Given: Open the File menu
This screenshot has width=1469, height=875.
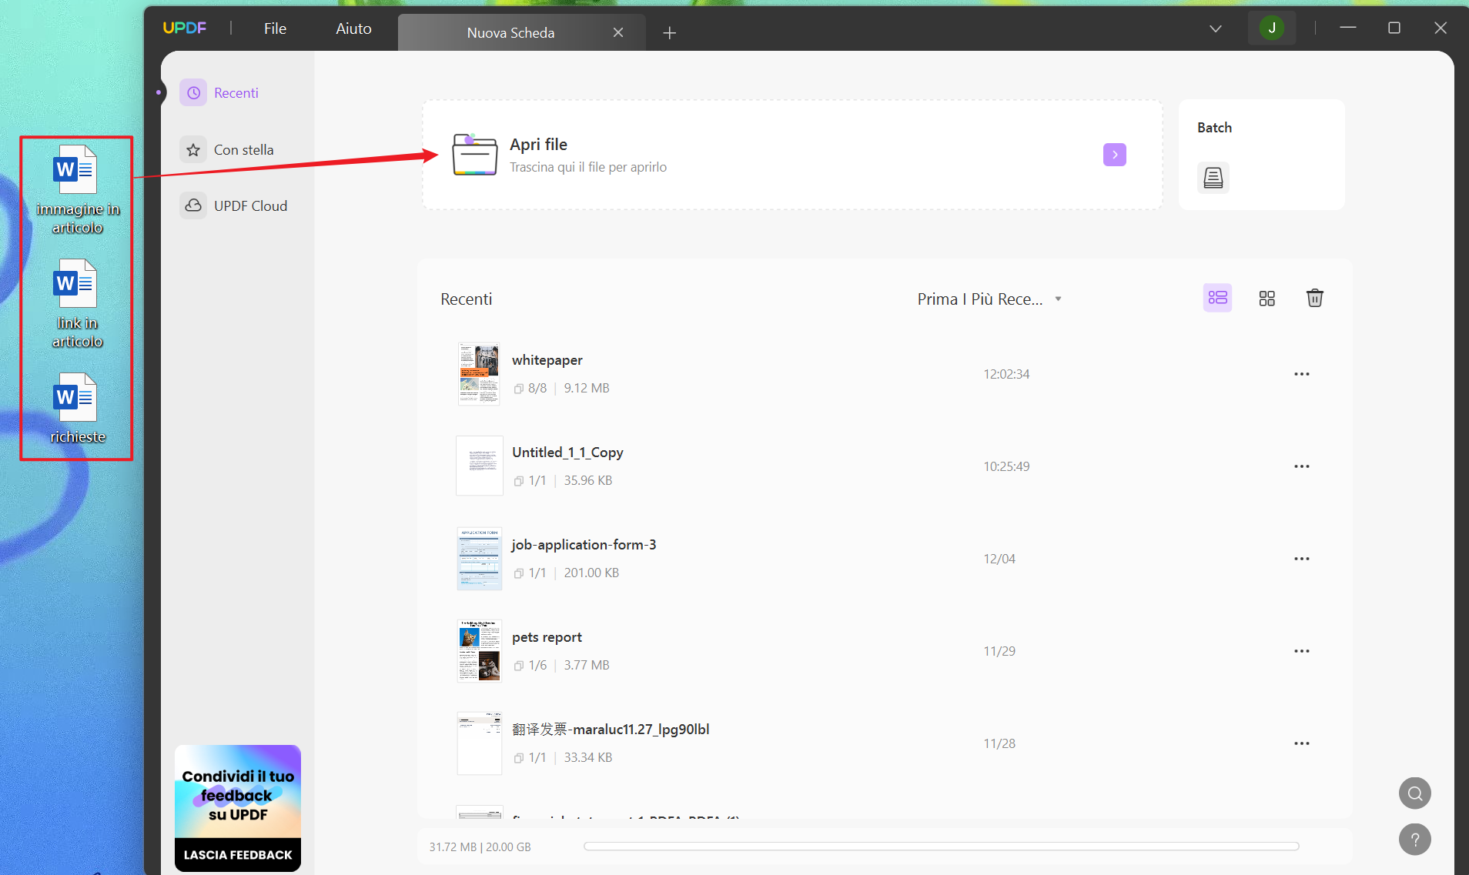Looking at the screenshot, I should pos(275,28).
